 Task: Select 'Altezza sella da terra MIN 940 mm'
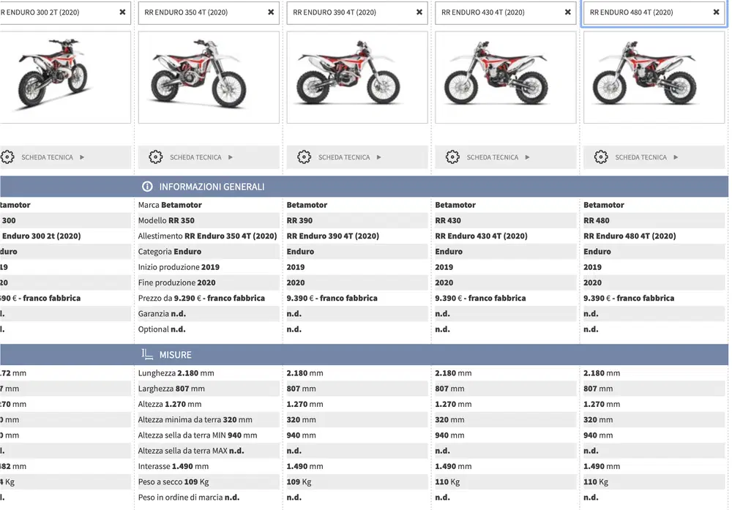[198, 435]
